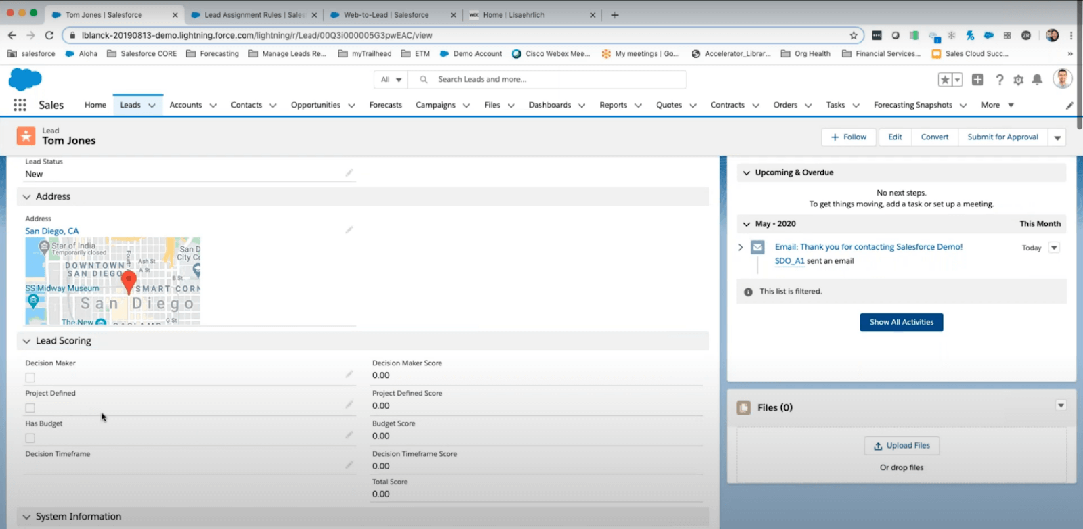
Task: Open the Notifications bell icon
Action: pyautogui.click(x=1037, y=80)
